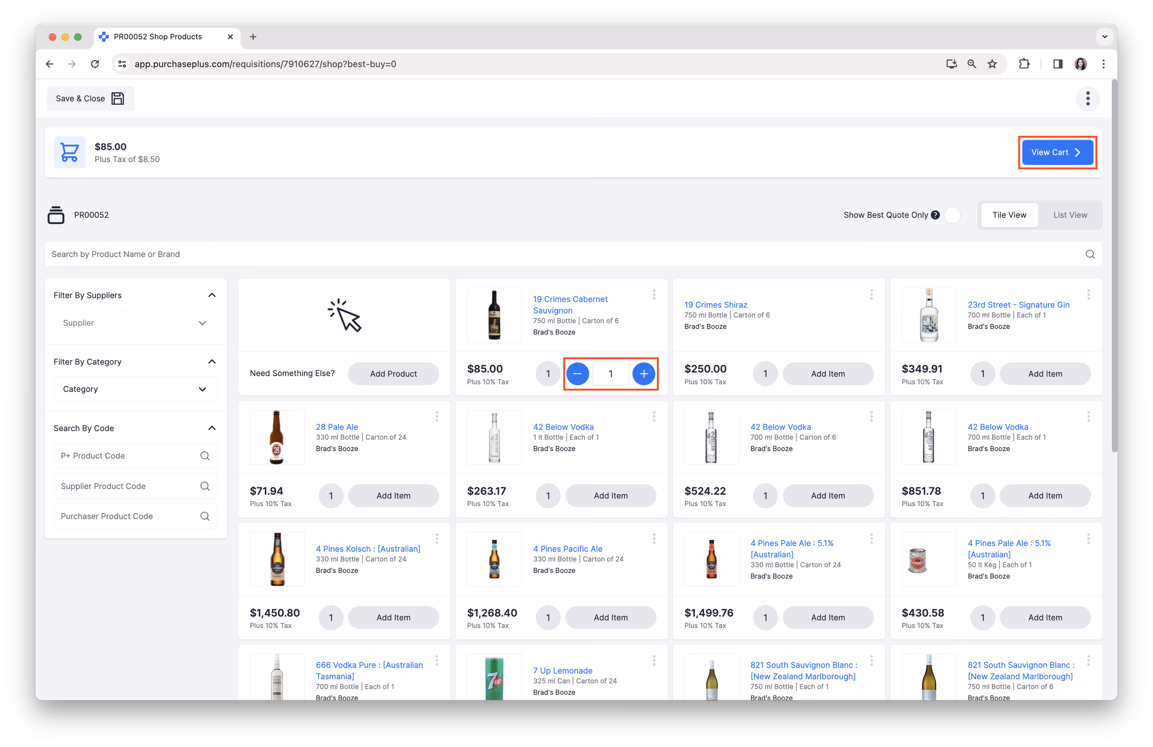Click the 19 Crimes Cabernet quantity input box
This screenshot has height=747, width=1153.
pos(610,373)
